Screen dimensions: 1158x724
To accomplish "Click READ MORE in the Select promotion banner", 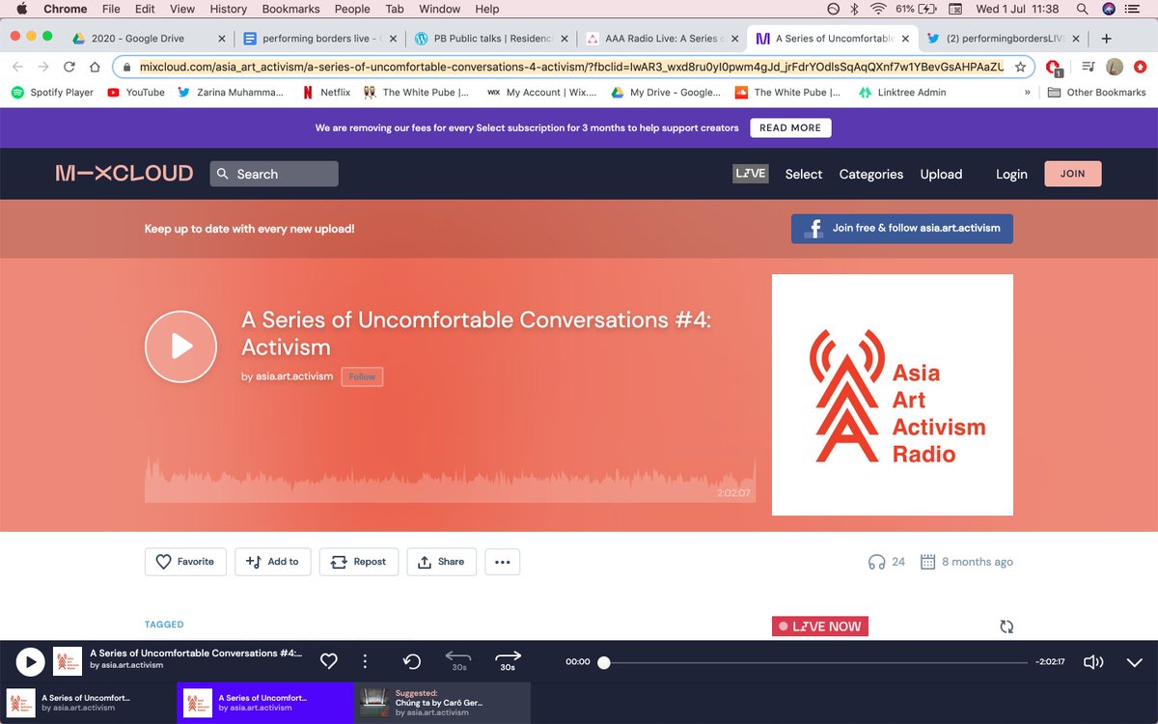I will click(x=790, y=127).
